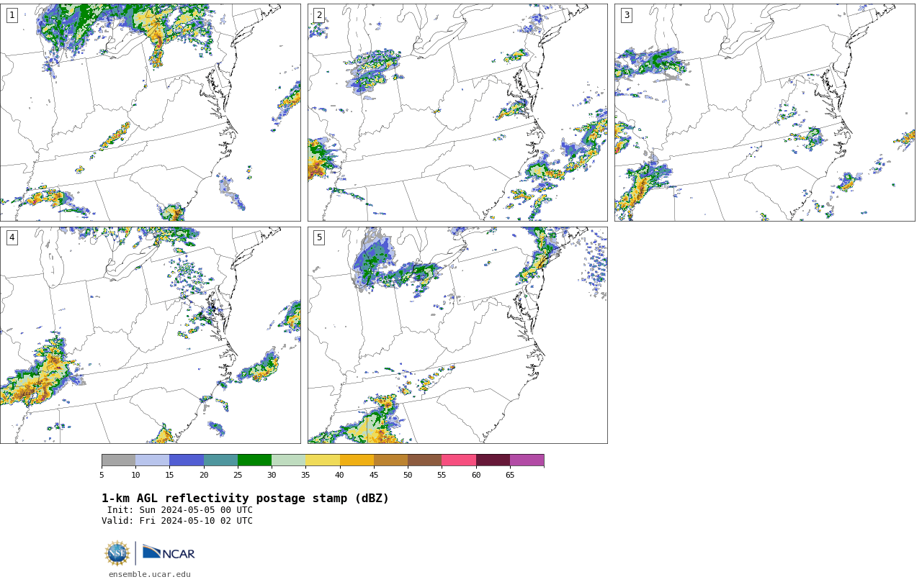Screen dimensions: 922x582
Task: Click the gray 5-10 dBZ color swatch
Action: click(x=118, y=460)
